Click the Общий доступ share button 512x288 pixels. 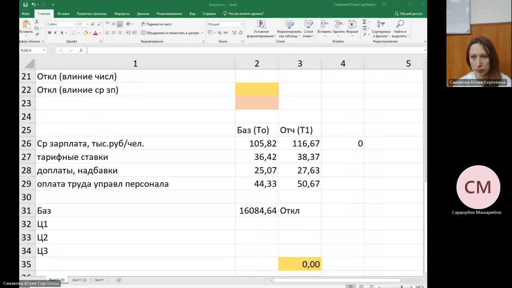click(x=408, y=14)
